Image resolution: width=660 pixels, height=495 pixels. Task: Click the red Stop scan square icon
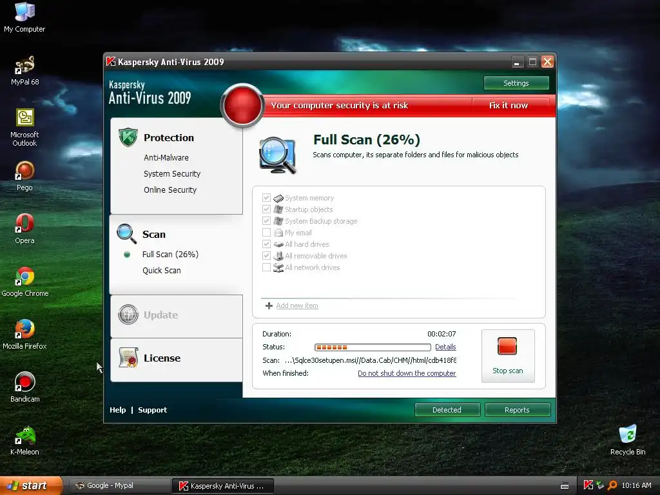[x=507, y=346]
